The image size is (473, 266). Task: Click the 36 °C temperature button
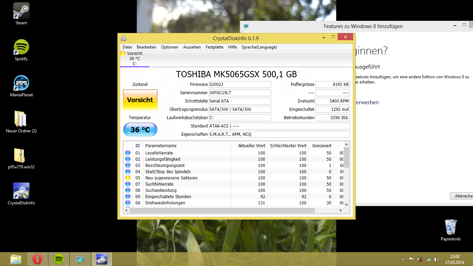[x=140, y=130]
